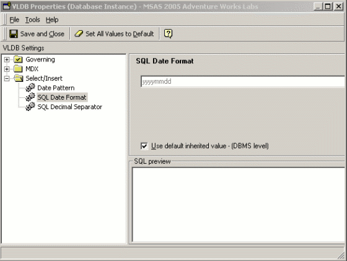Select the Select/Insert folder label

point(44,78)
